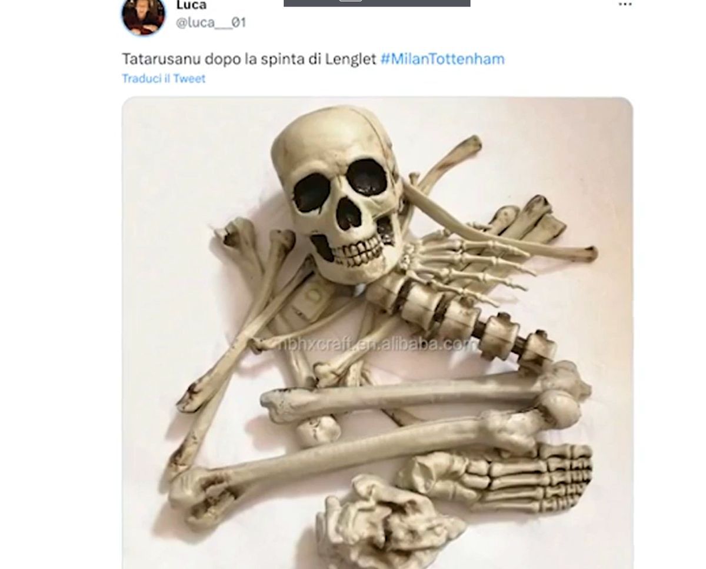Click the small handle on the top gray bar

(351, 1)
